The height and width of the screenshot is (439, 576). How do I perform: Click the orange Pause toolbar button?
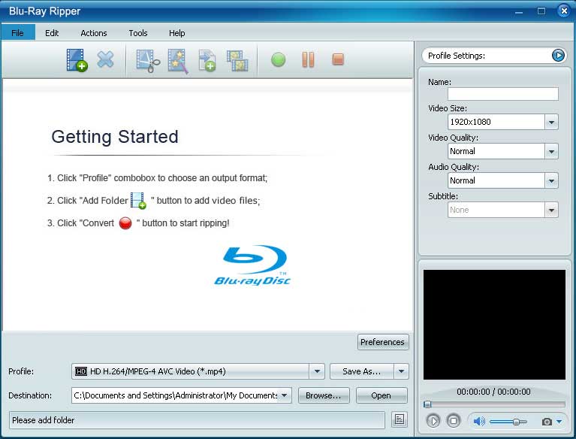point(308,59)
